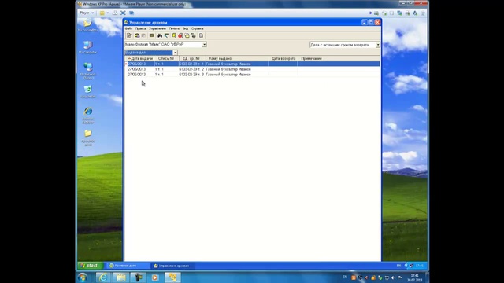Viewport: 504px width, 283px height.
Task: Click VMware send Ctrl+Alt+Del icon
Action: 115,13
